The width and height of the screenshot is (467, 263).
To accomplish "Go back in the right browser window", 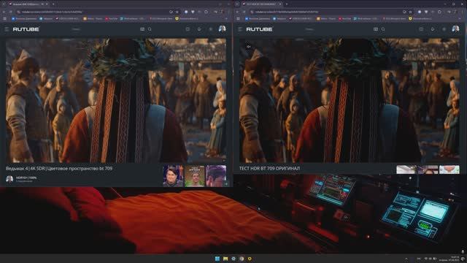I will click(238, 12).
